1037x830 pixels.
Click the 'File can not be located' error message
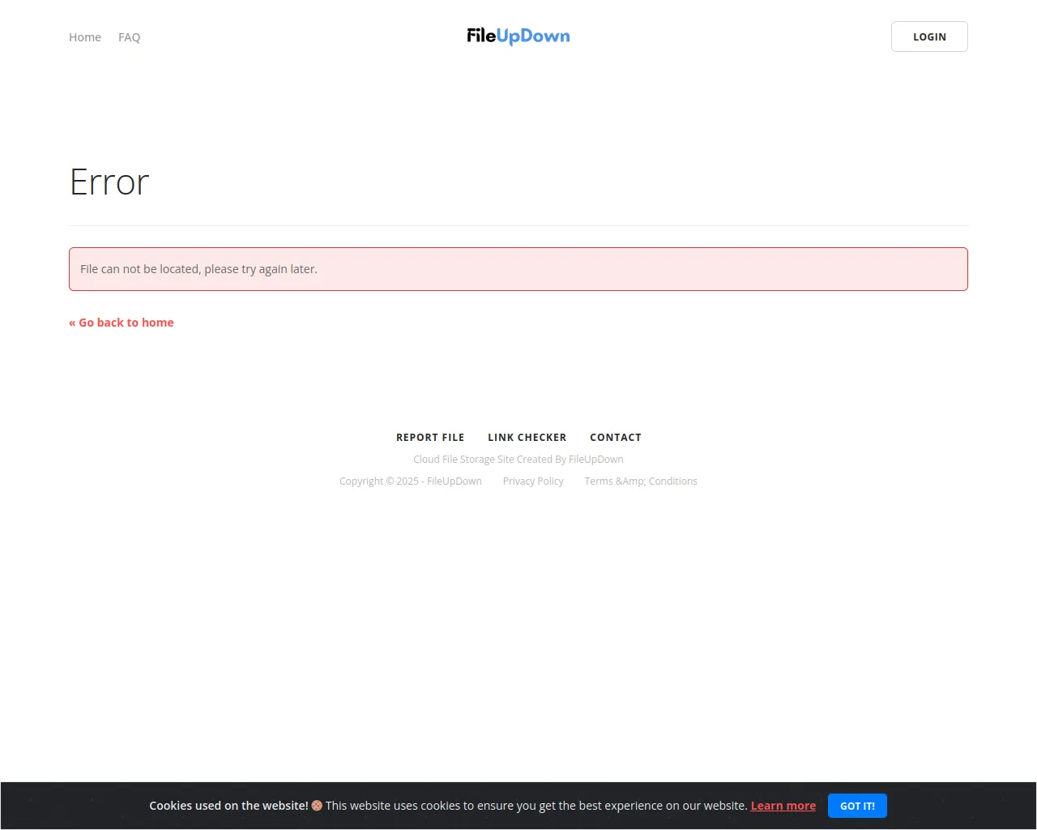click(x=518, y=269)
